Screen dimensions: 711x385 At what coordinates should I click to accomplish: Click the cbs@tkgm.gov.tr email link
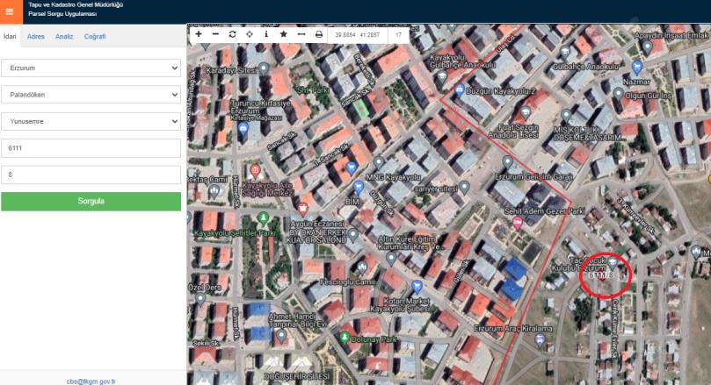tap(91, 381)
